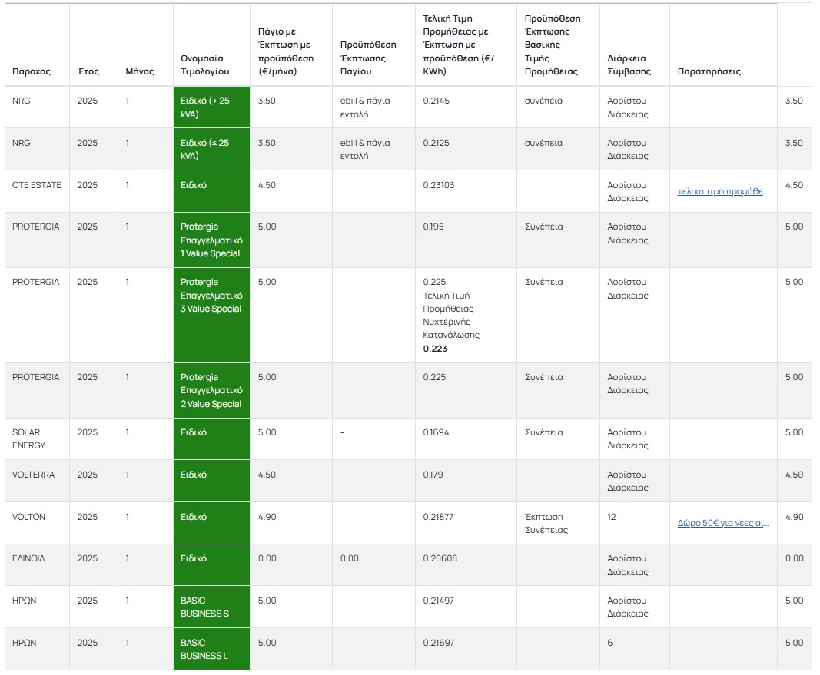
Task: Select the BASIC BUSINESS S tariff cell
Action: coord(212,607)
